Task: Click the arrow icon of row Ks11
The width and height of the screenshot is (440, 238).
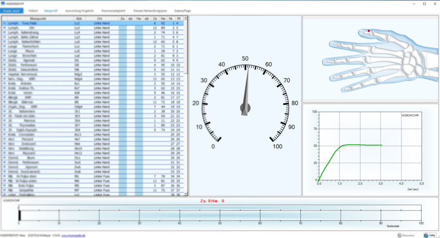Action: point(4,134)
